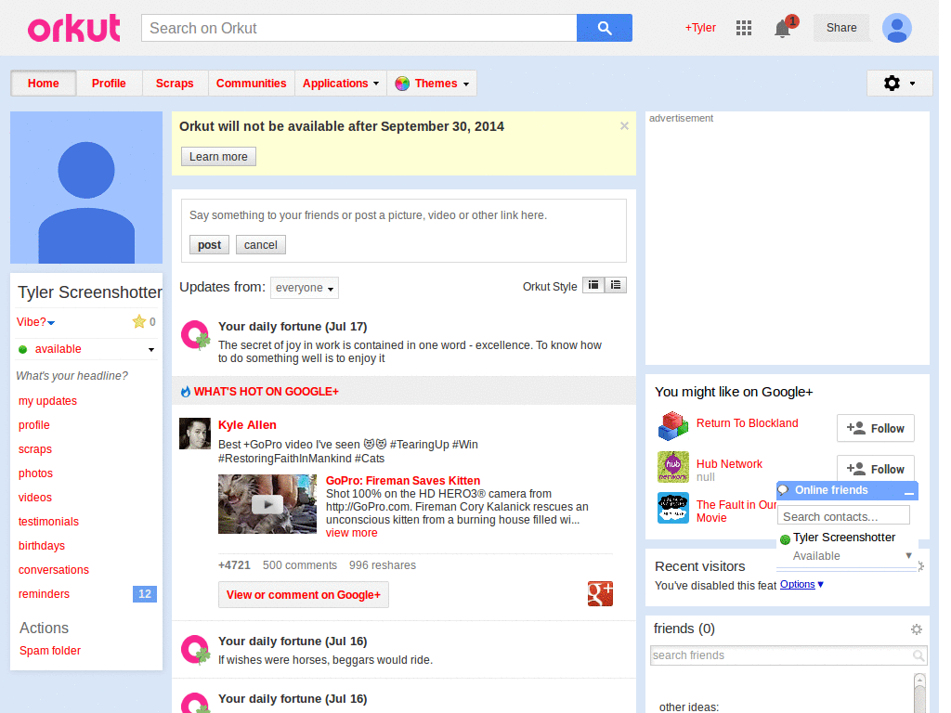This screenshot has width=951, height=713.
Task: Click the search friends magnifier icon
Action: (x=918, y=655)
